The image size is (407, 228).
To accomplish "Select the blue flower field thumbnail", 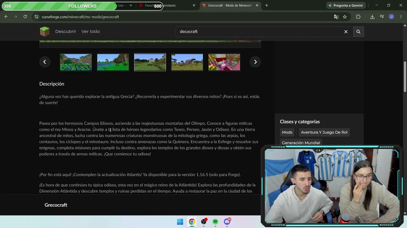I will [76, 62].
